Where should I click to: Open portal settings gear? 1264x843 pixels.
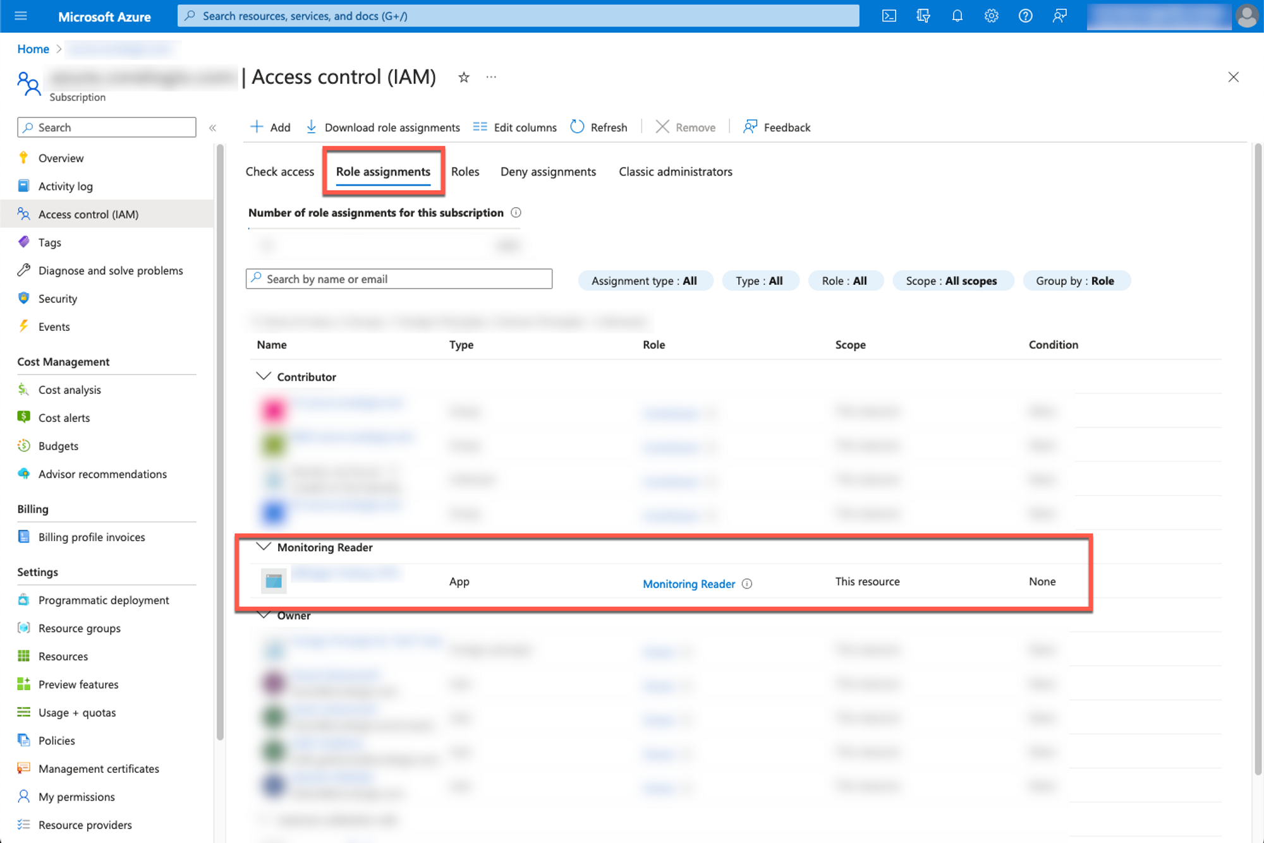[x=992, y=16]
